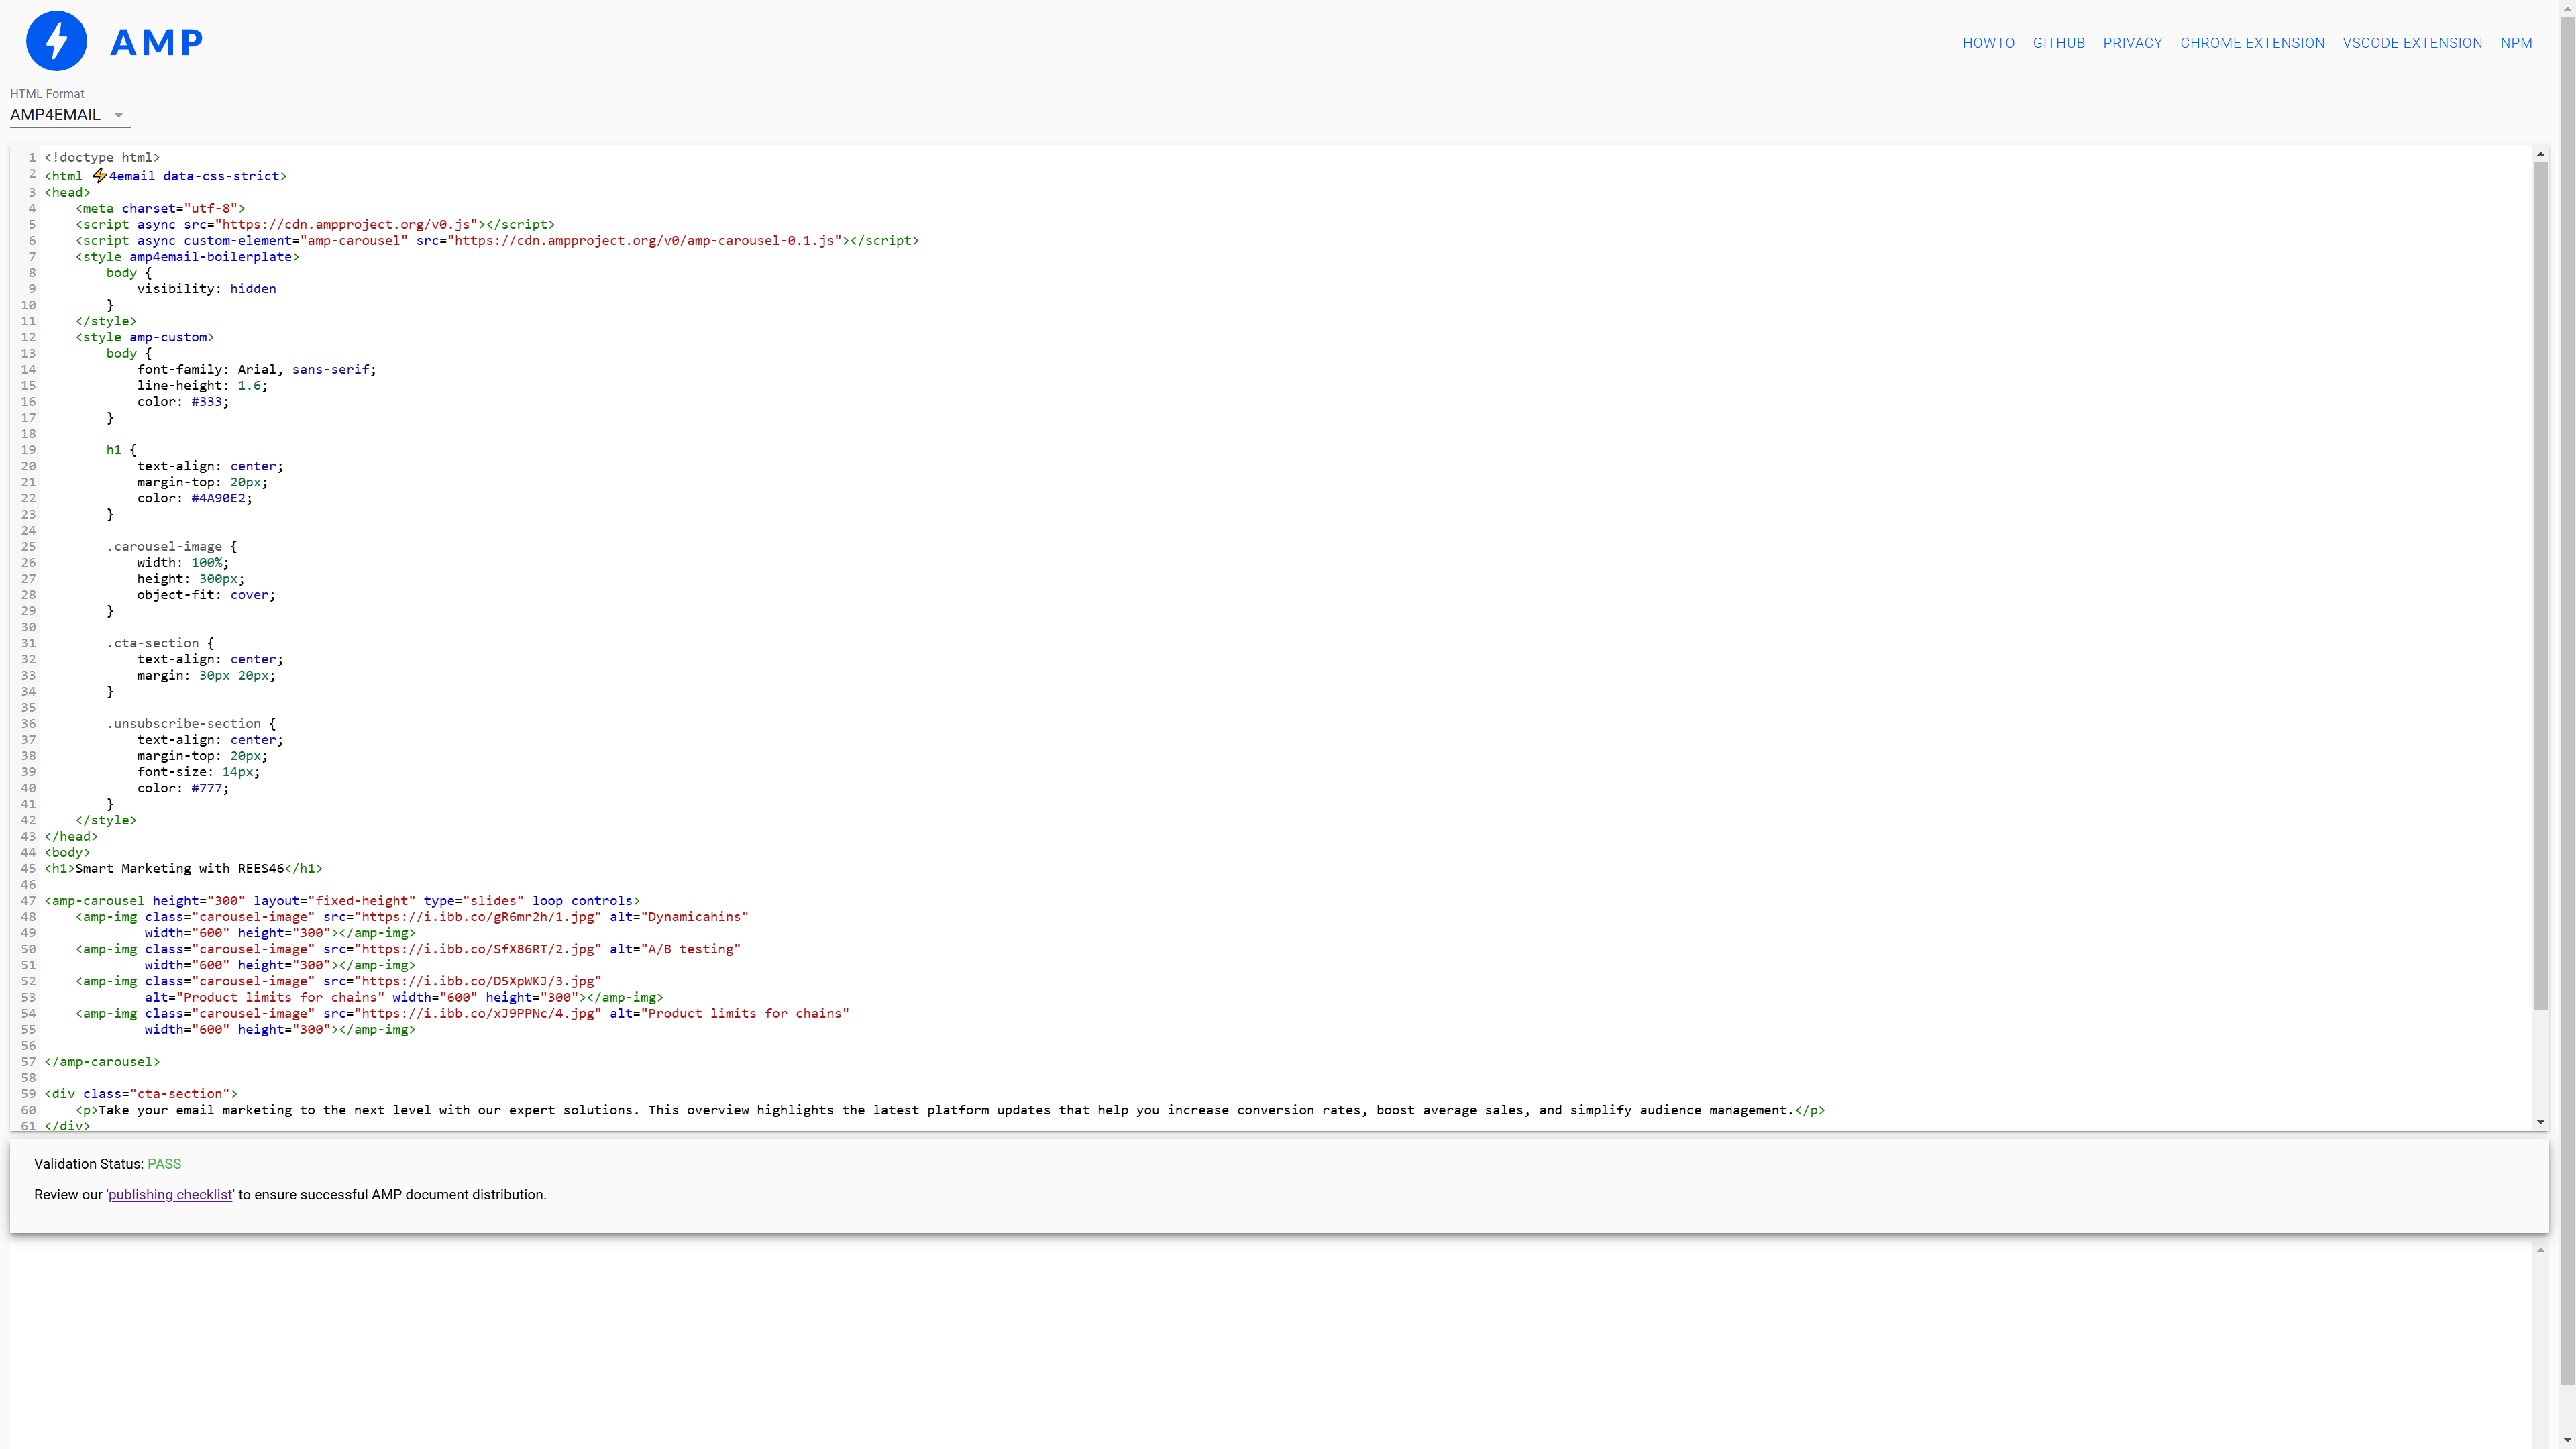Screen dimensions: 2576x1449
Task: Open the publishing checklist link
Action: 170,1195
